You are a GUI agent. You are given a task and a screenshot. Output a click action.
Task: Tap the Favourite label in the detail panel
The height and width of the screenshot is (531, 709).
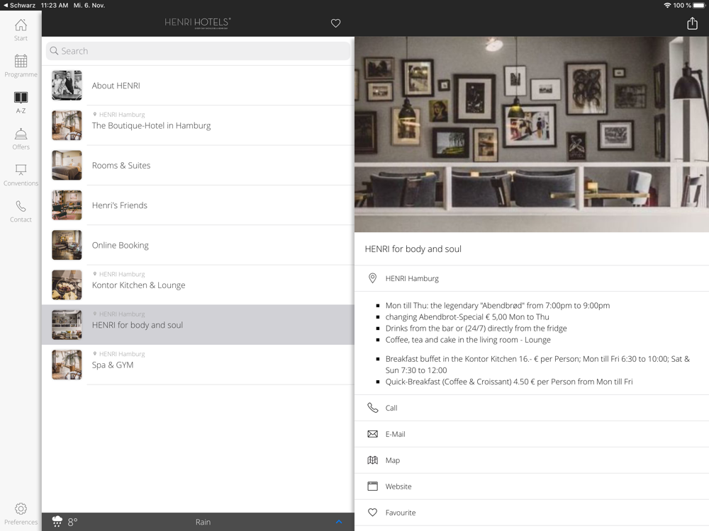(400, 513)
